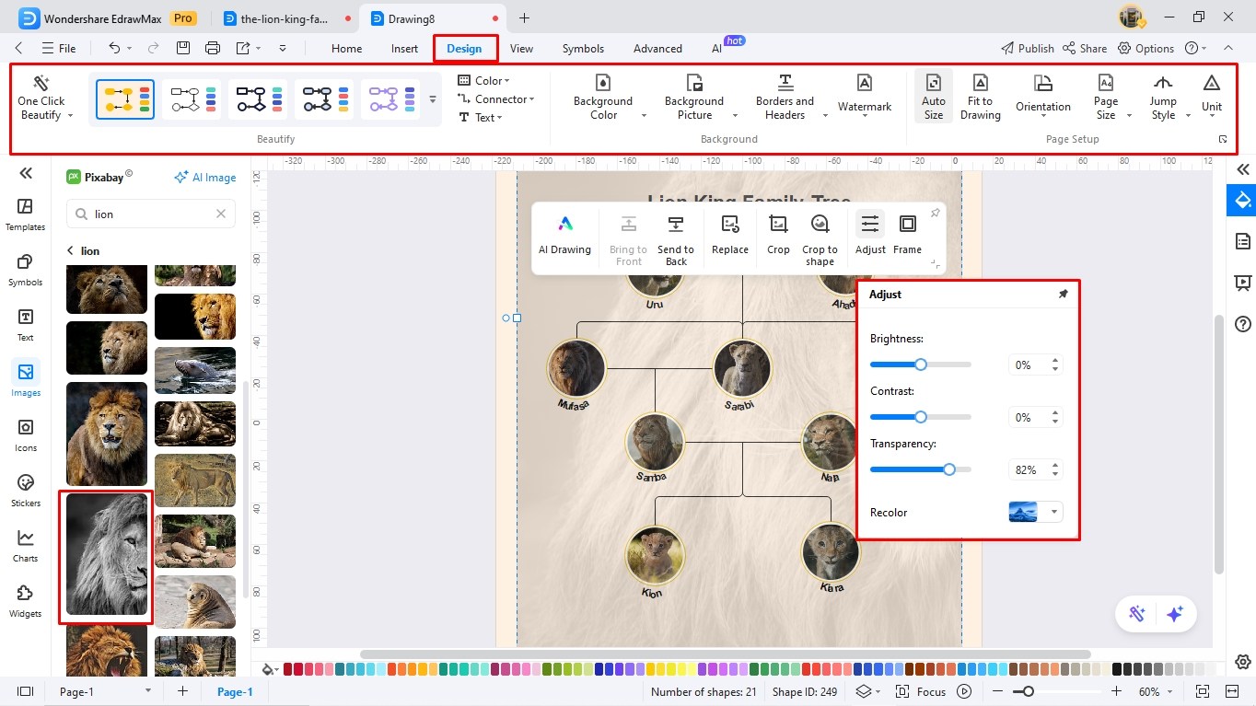1256x706 pixels.
Task: Click Replace image button
Action: (x=730, y=235)
